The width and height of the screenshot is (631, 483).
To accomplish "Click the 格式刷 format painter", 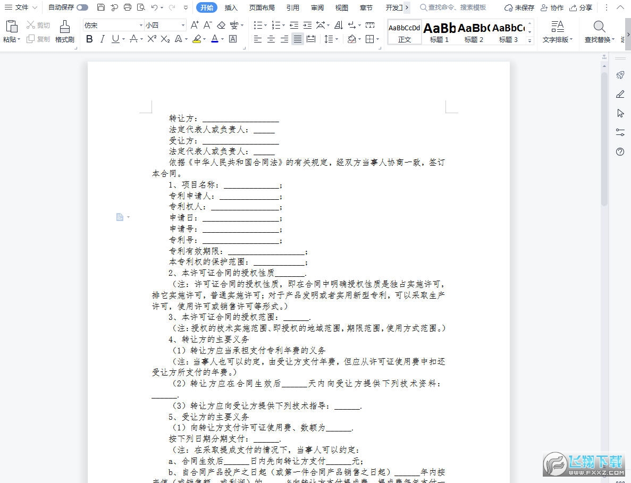I will (65, 32).
